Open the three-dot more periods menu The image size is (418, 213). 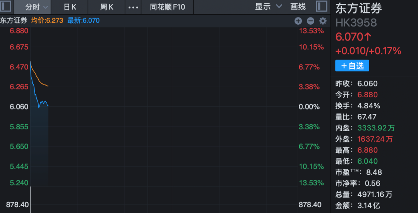coord(133,7)
